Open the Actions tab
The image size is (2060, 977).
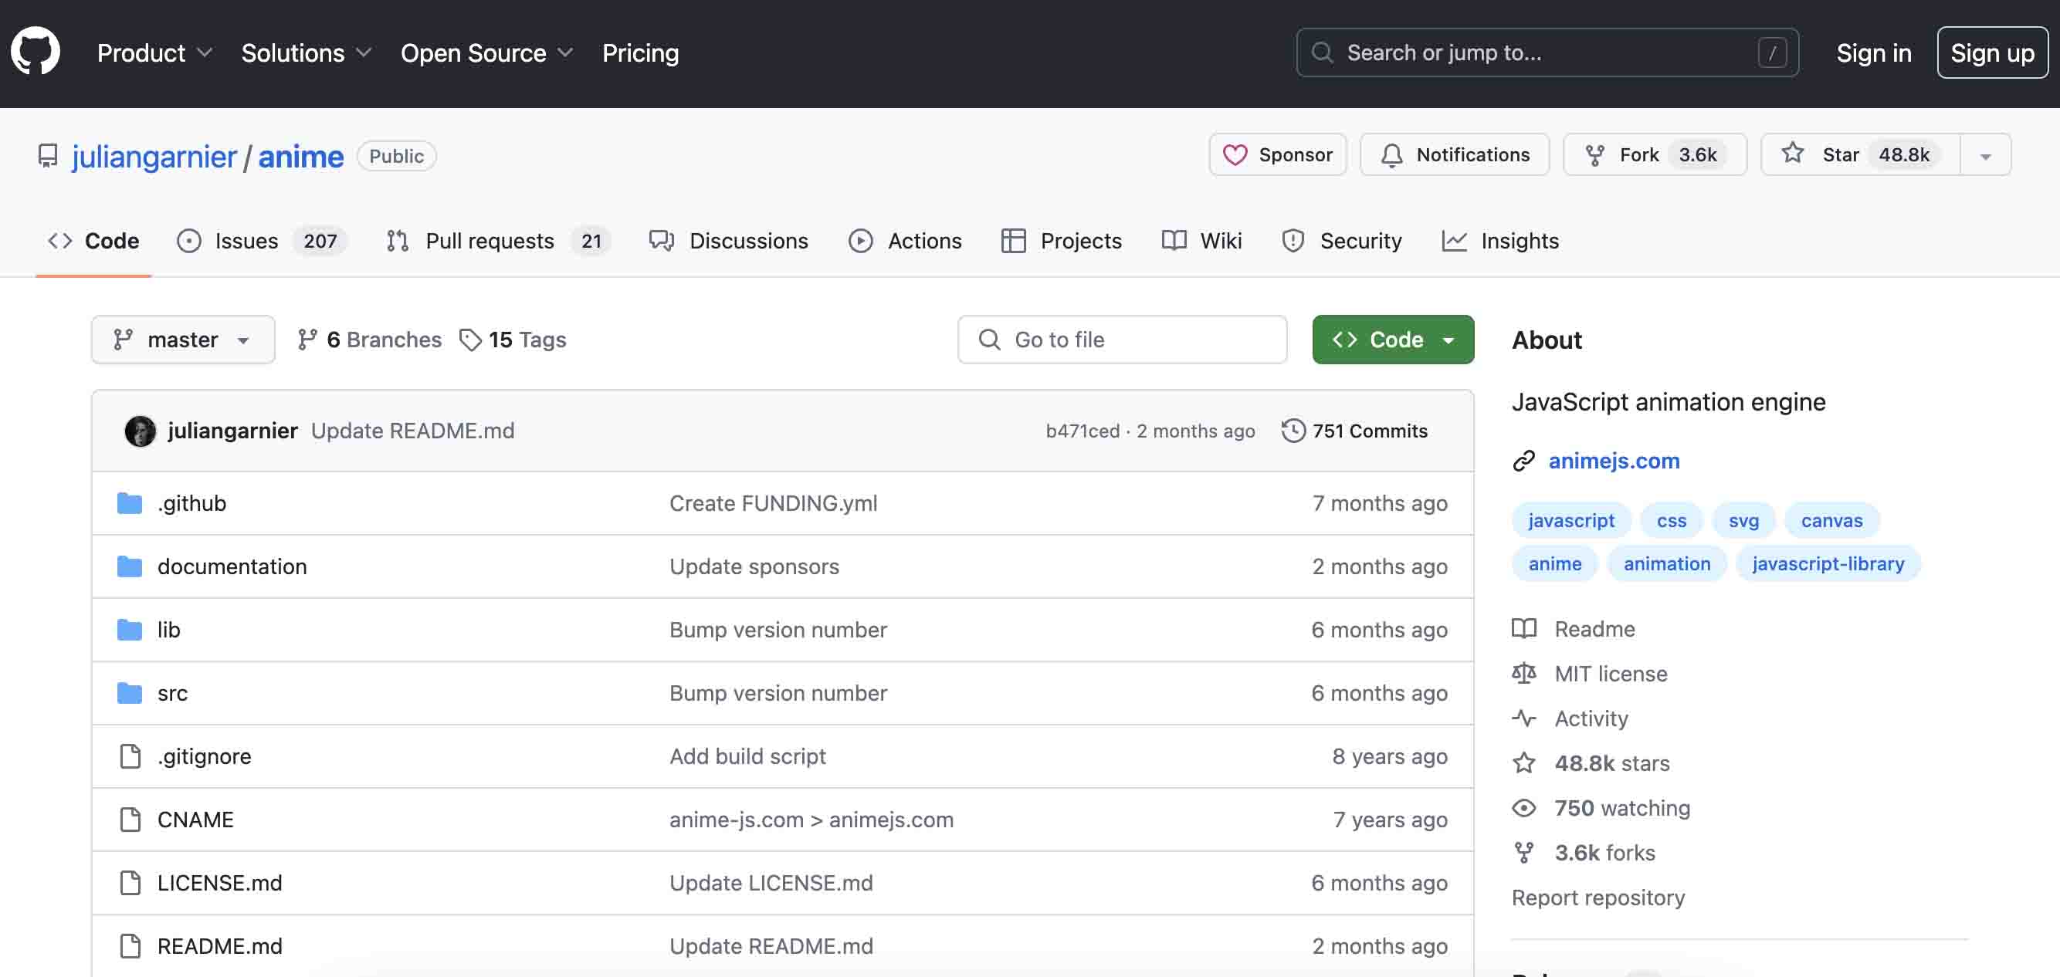coord(904,241)
